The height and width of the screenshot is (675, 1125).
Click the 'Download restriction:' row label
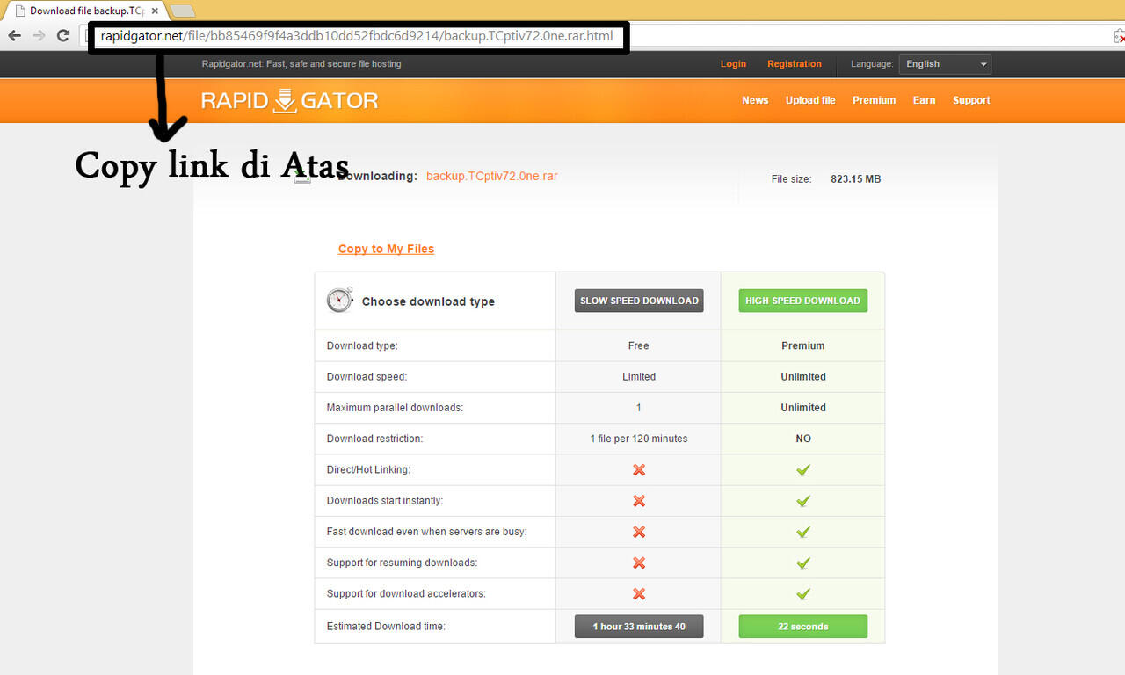[374, 439]
